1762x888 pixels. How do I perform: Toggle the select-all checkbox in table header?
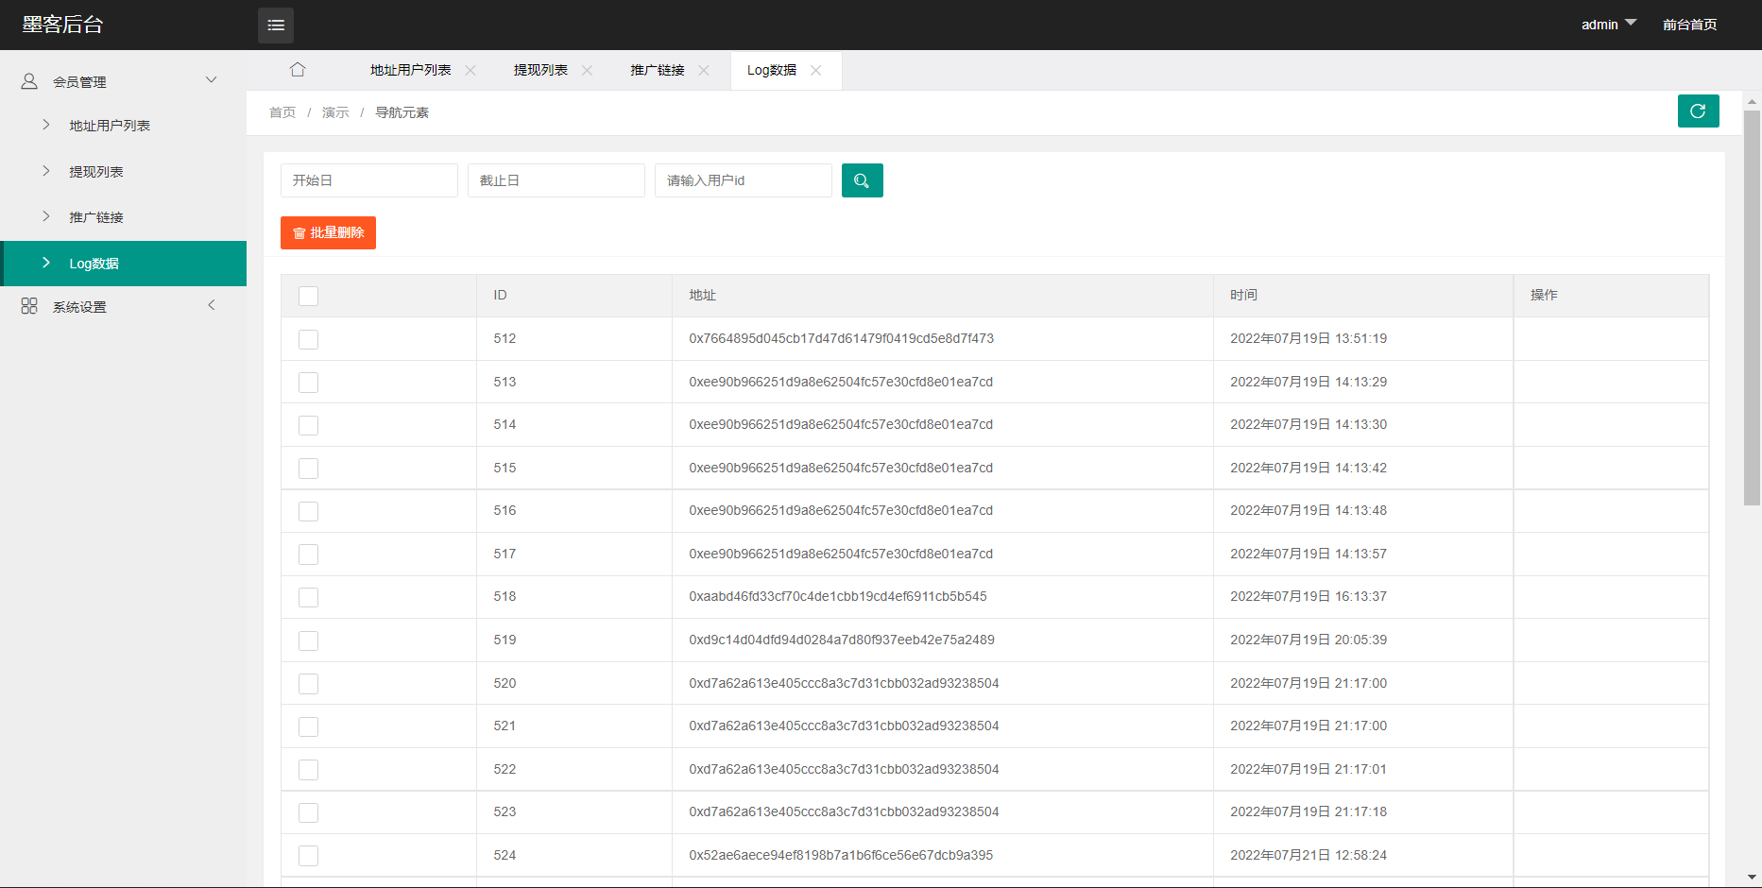308,296
